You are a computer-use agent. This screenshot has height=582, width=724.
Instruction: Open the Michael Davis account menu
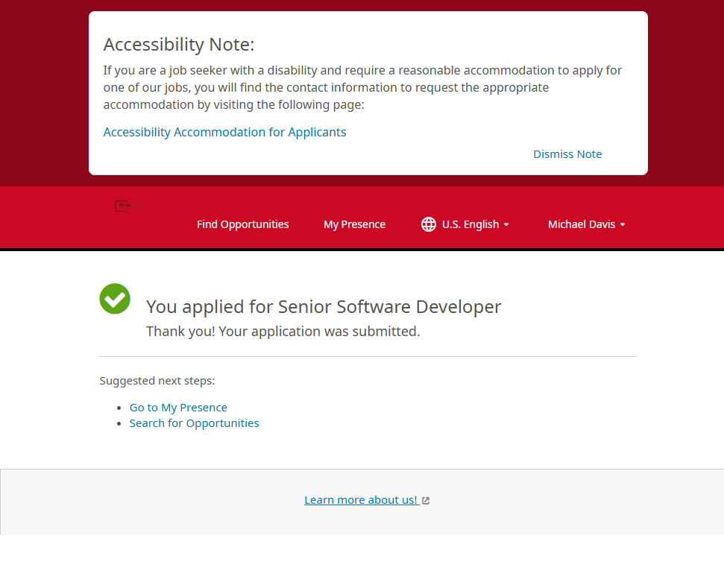tap(581, 224)
